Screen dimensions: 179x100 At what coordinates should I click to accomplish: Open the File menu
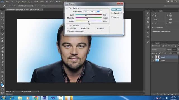[7, 2]
